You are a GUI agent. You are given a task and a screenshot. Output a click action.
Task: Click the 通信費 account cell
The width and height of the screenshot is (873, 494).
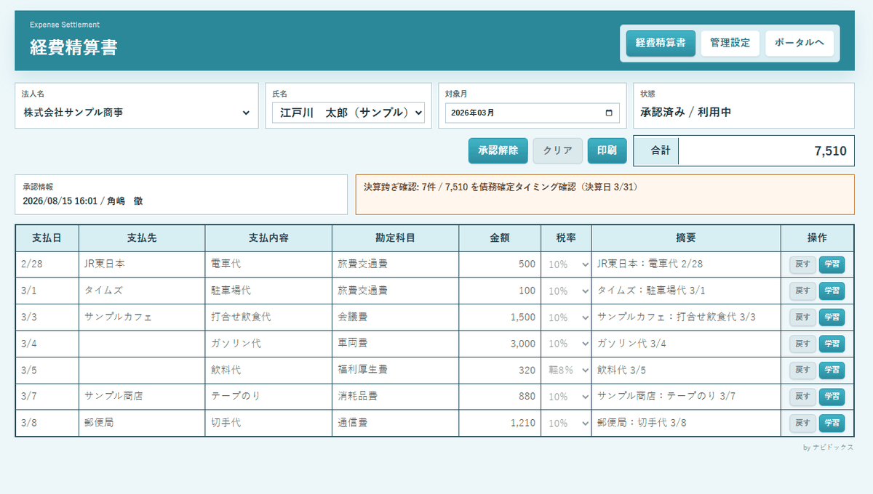tap(395, 423)
